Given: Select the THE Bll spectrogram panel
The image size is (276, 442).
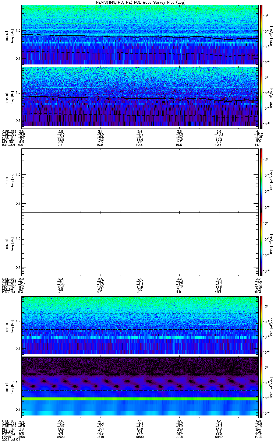Looking at the screenshot, I should click(140, 386).
